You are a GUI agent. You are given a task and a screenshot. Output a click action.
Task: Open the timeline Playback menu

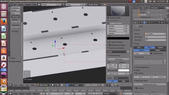tap(36, 93)
